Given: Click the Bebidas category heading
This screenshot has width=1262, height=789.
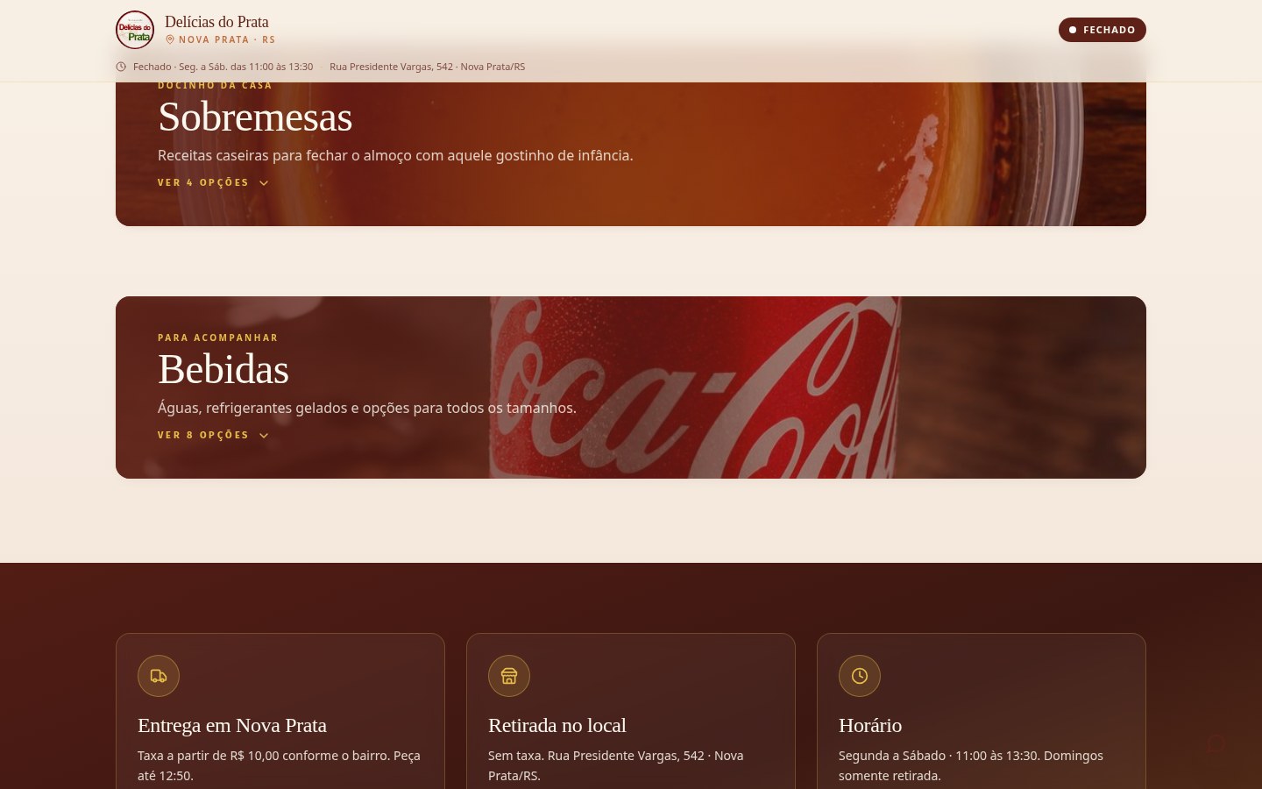Looking at the screenshot, I should (x=223, y=370).
